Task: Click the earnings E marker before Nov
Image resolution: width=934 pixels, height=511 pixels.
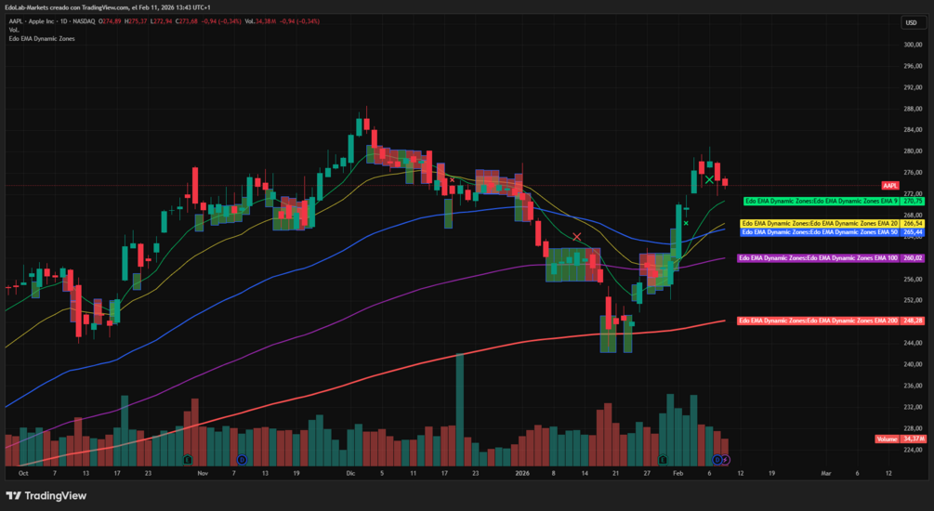Action: point(188,460)
